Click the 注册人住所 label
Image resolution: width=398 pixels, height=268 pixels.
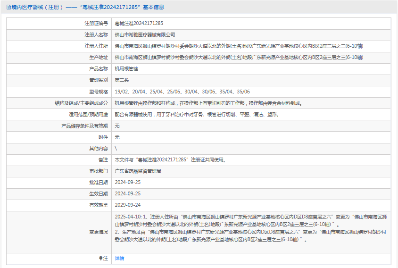tap(96, 46)
